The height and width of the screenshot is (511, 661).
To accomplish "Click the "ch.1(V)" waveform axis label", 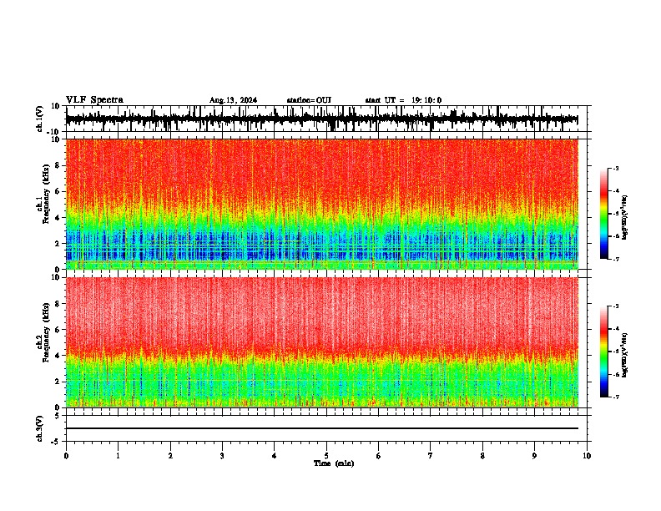I will click(40, 119).
